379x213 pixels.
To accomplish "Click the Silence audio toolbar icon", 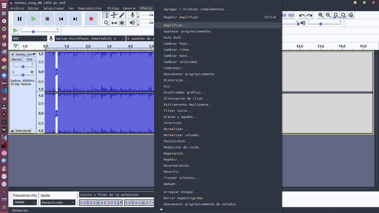I will pos(291,15).
